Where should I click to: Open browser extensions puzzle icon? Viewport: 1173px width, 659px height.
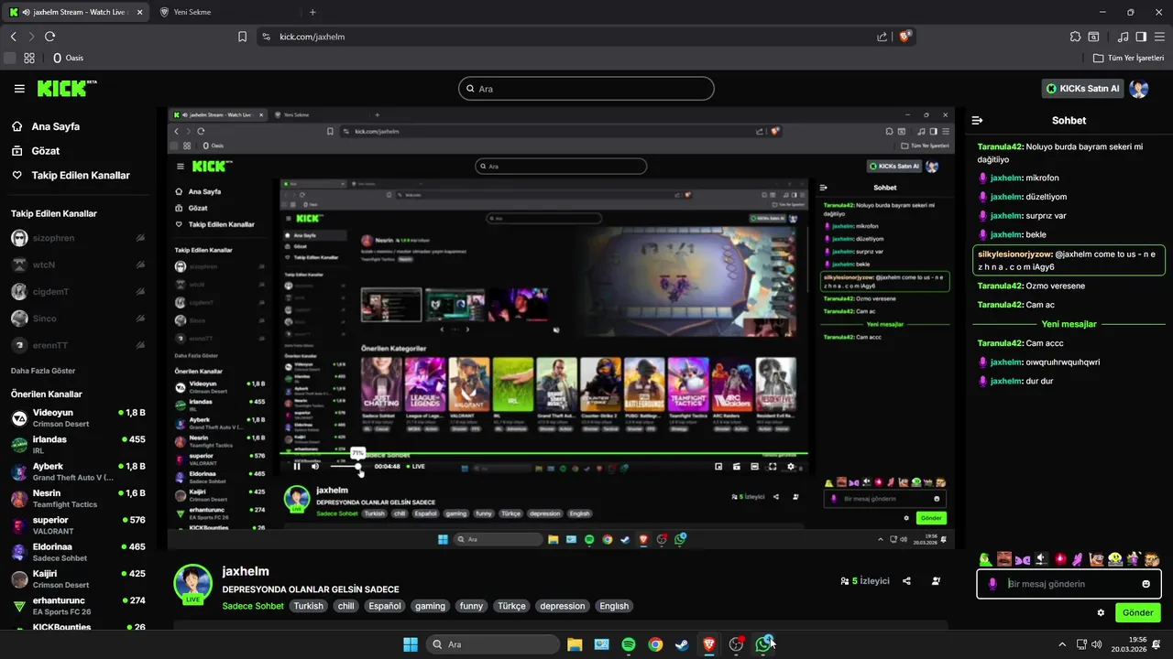(x=1075, y=37)
